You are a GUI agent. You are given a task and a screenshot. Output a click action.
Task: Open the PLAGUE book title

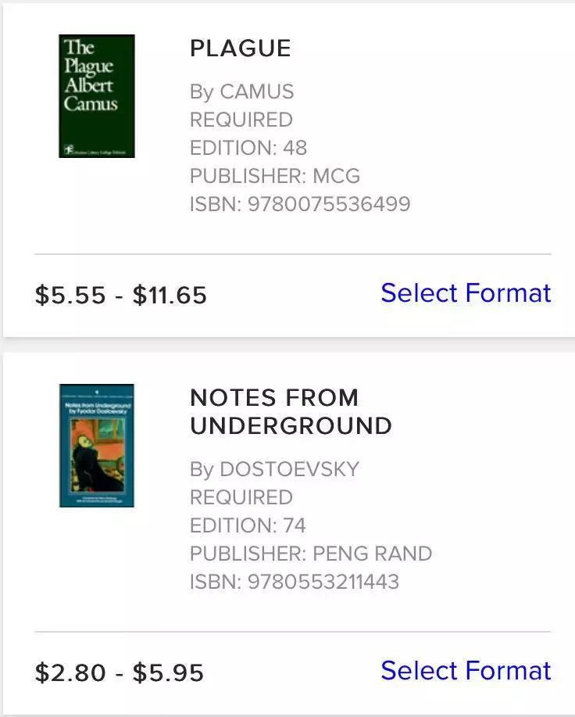(x=241, y=48)
